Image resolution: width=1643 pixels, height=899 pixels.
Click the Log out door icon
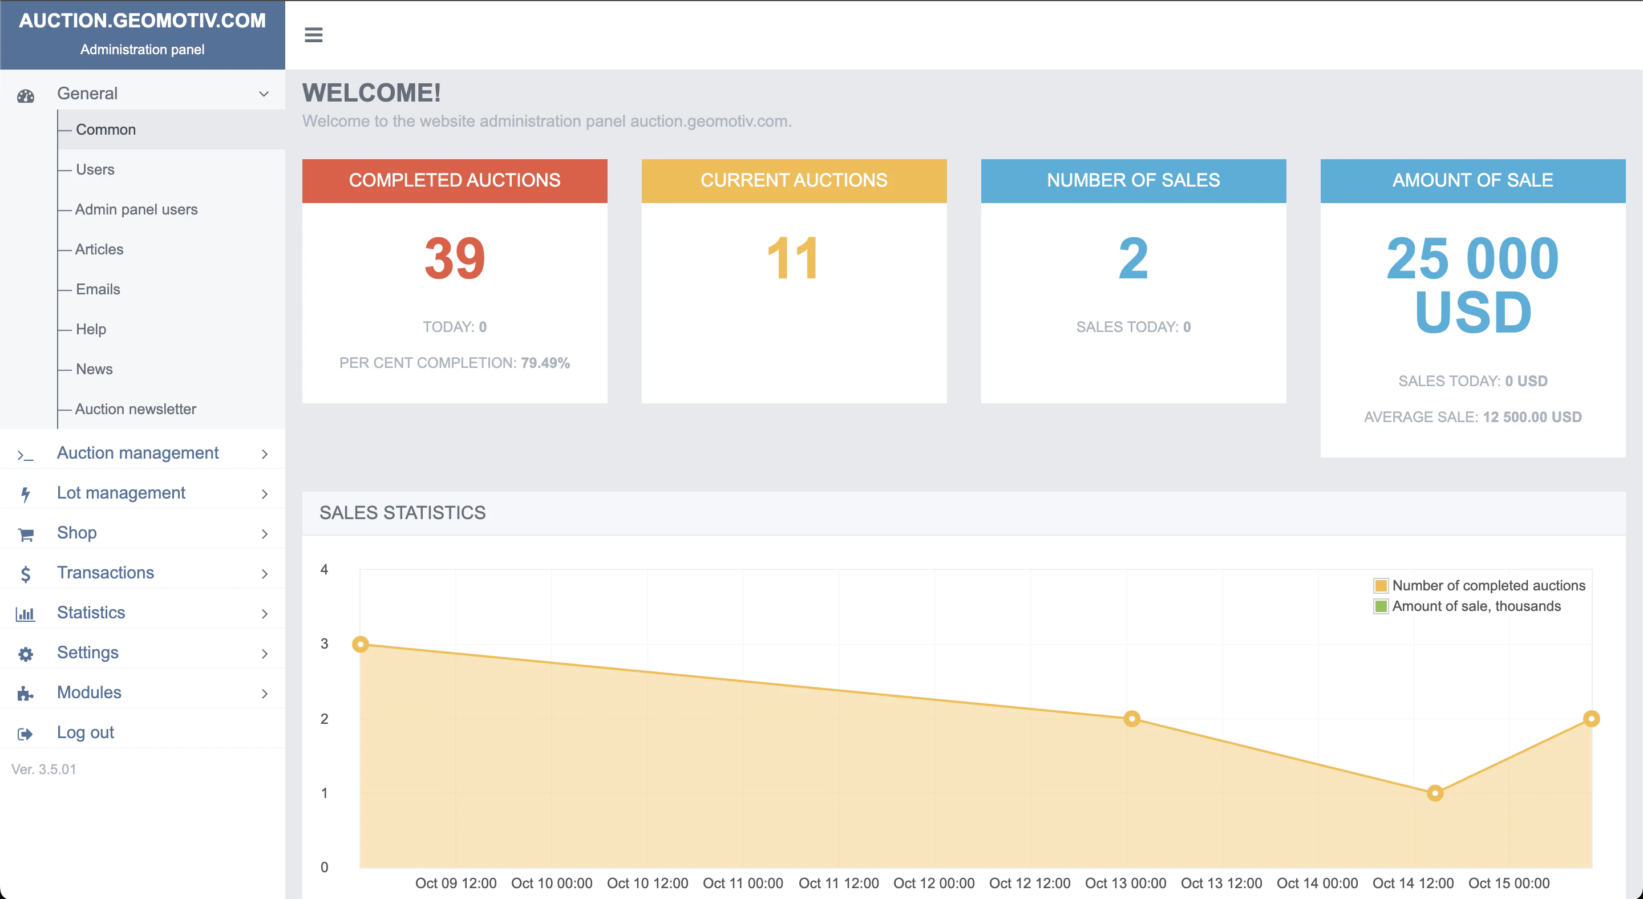26,734
